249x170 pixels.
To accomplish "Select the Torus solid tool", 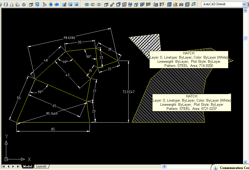I will 23,4.
